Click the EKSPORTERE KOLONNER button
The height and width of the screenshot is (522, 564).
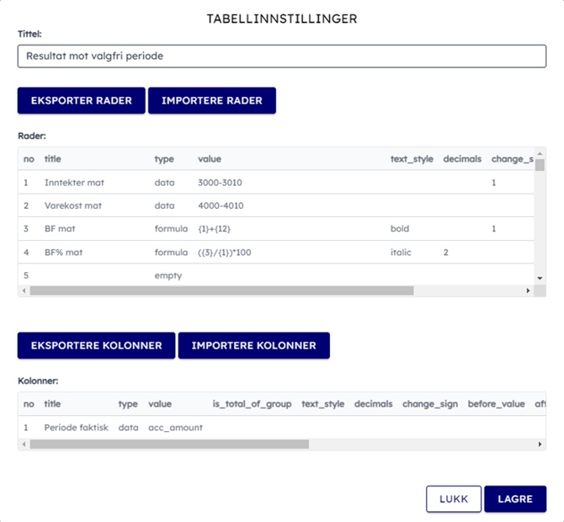click(96, 345)
